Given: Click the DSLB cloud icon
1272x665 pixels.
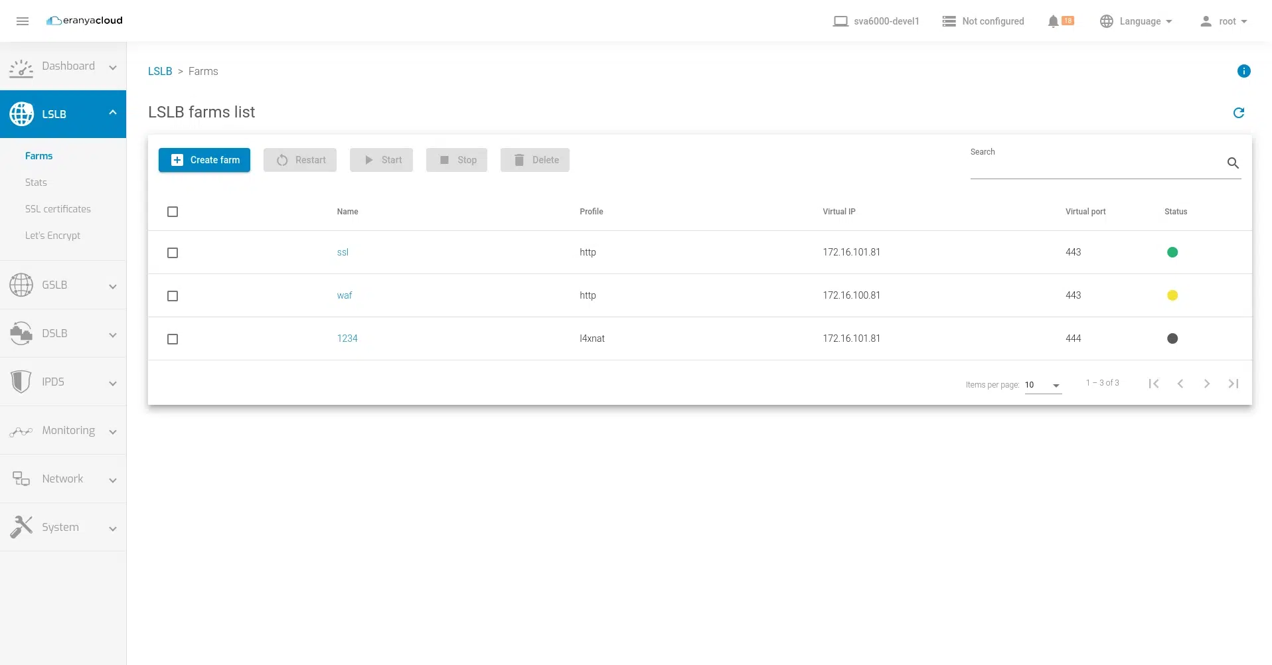Looking at the screenshot, I should tap(21, 333).
